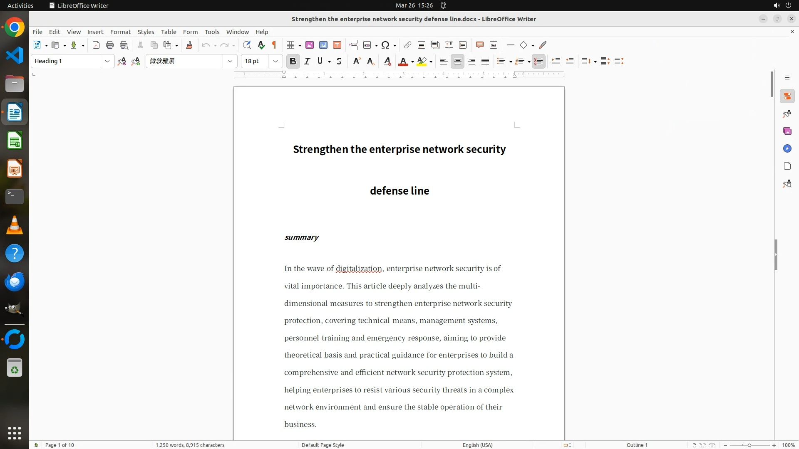Click the Insert Page Break icon
Screen dimensions: 799x449
(x=354, y=45)
